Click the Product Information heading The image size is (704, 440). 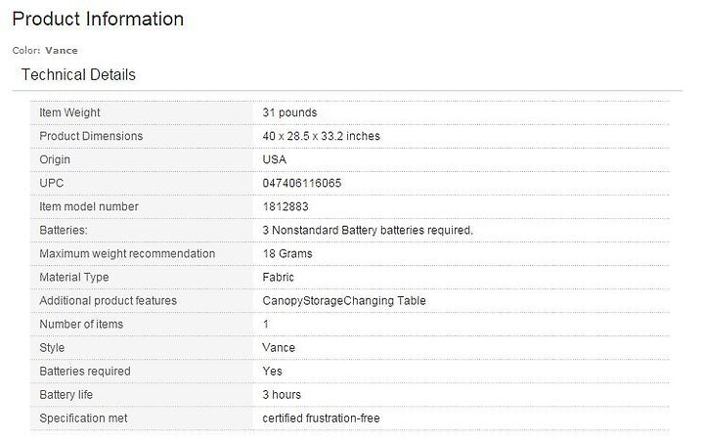point(98,20)
